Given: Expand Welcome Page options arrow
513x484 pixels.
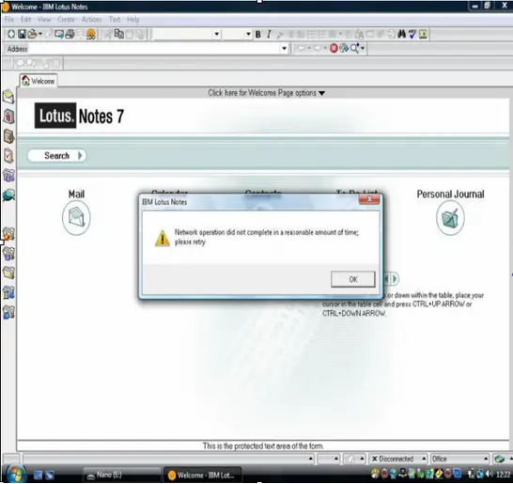Looking at the screenshot, I should [322, 93].
